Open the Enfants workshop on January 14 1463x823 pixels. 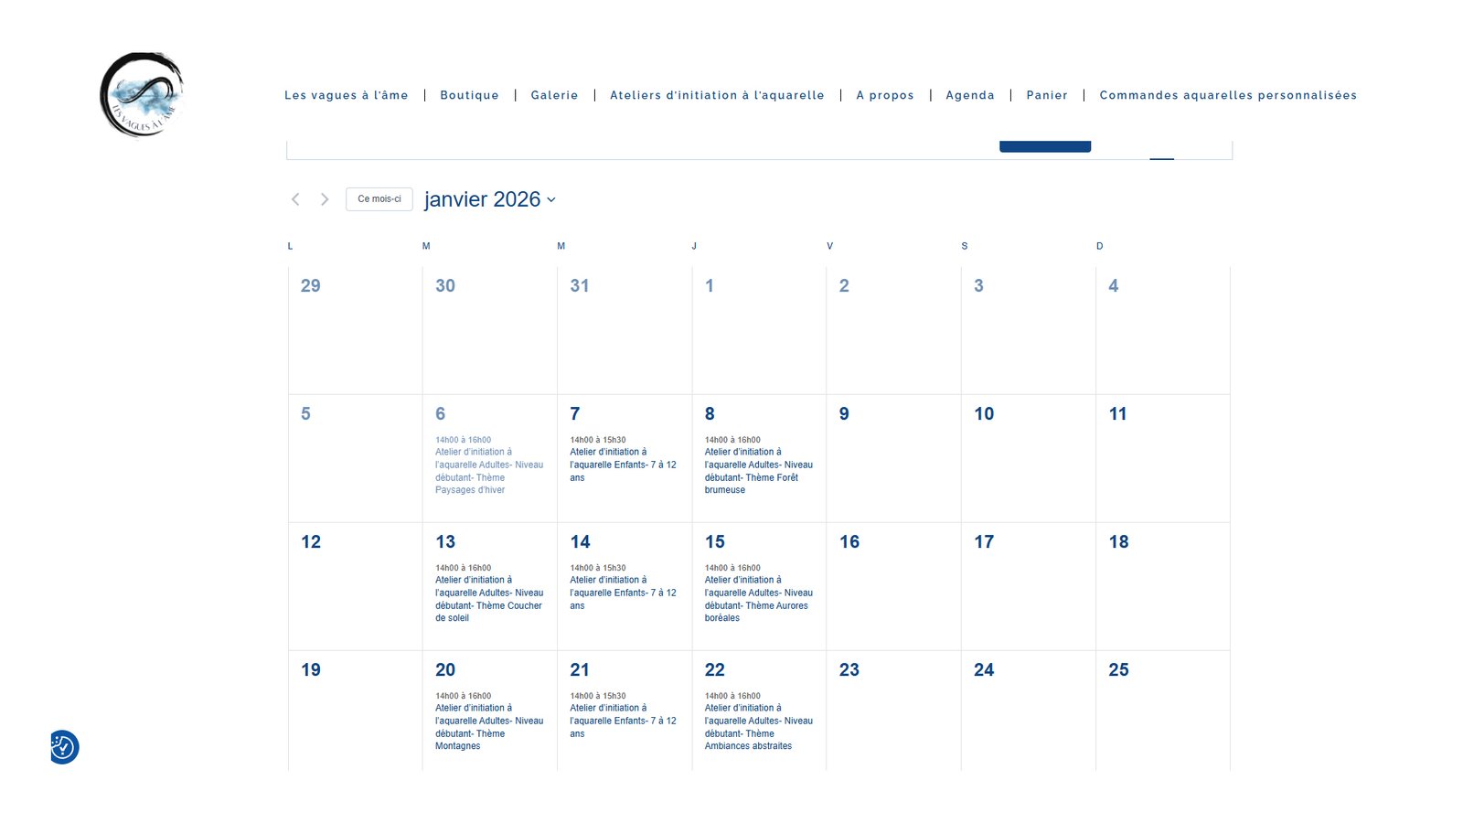tap(623, 593)
